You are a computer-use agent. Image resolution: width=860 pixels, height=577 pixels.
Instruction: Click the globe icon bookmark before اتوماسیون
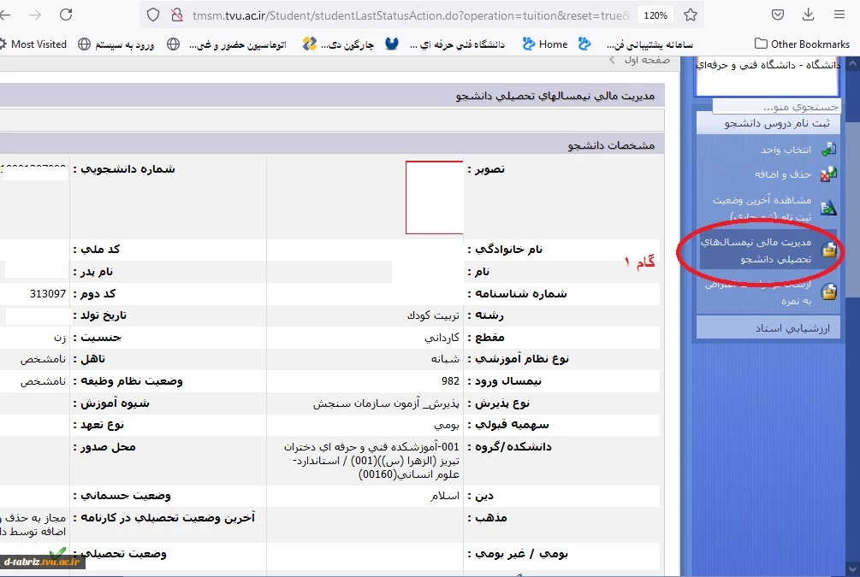pyautogui.click(x=174, y=44)
